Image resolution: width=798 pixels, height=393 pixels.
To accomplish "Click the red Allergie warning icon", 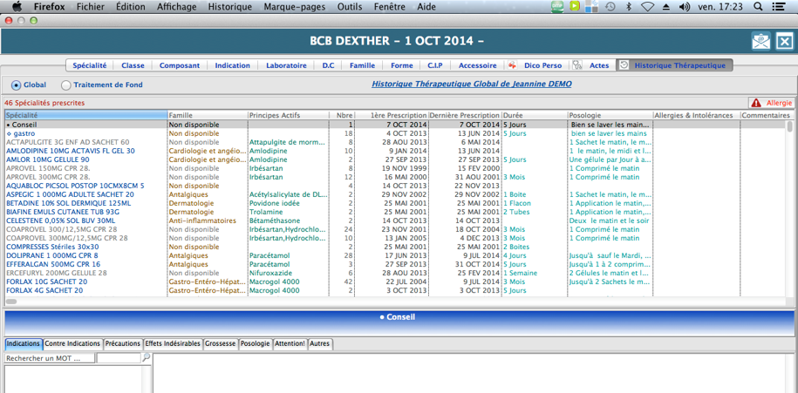I will coord(755,103).
